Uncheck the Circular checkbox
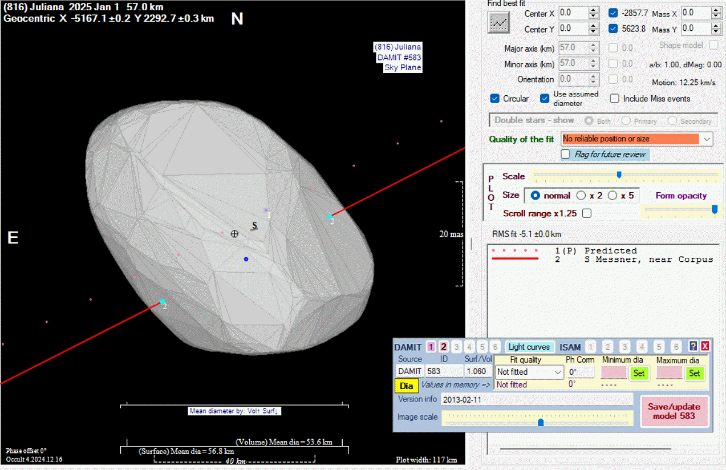The image size is (726, 470). [495, 99]
